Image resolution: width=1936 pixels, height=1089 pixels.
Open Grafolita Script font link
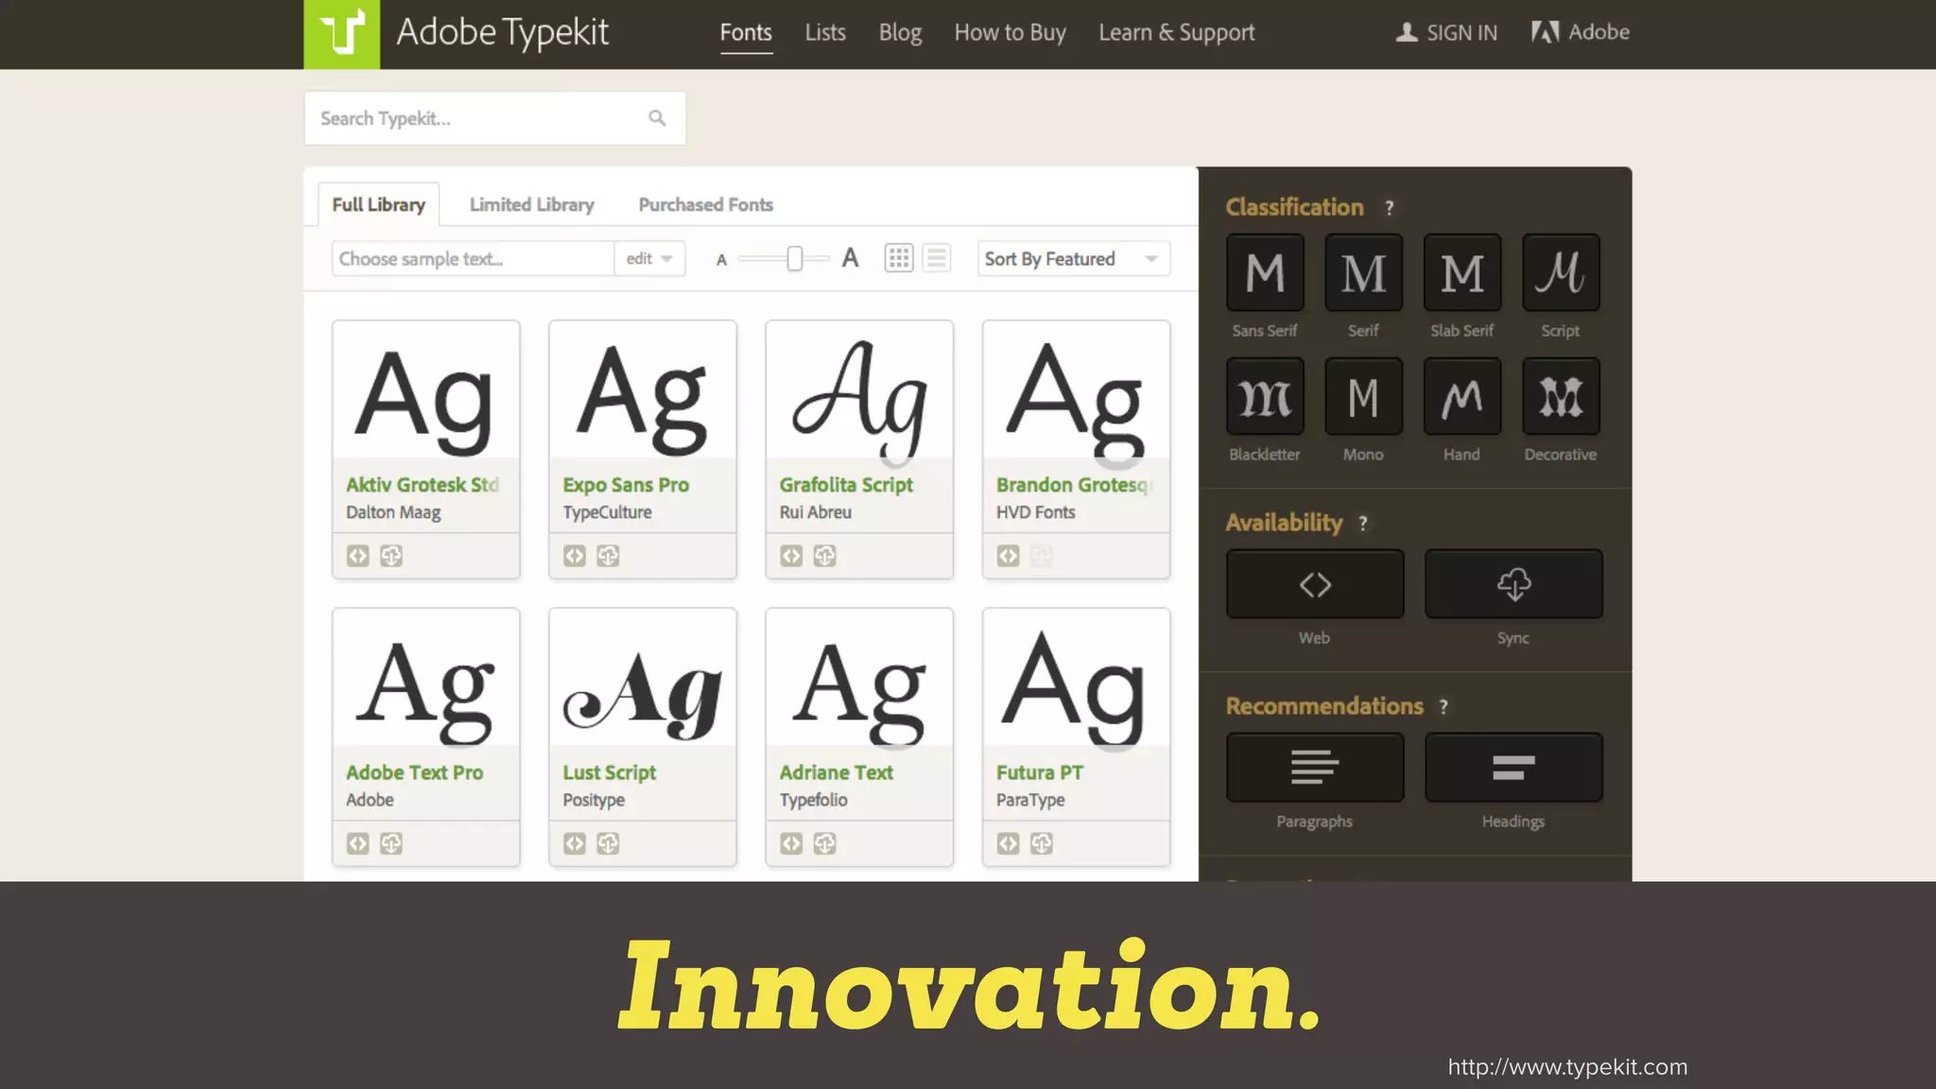846,485
